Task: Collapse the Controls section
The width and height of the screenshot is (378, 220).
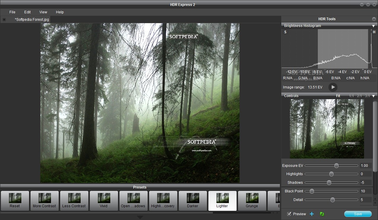Action: (374, 96)
